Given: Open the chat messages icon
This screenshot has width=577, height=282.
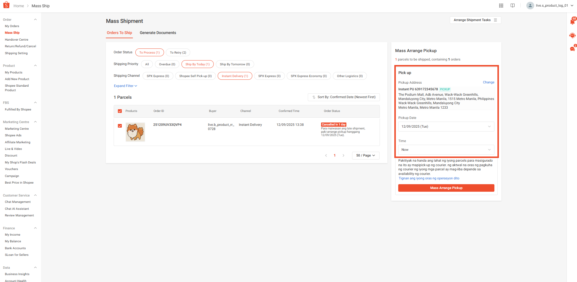Looking at the screenshot, I should click(572, 48).
